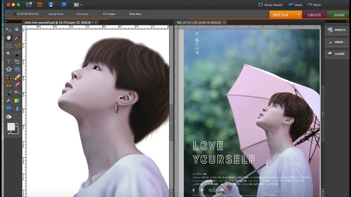Click the Undo button
Screen dimensions: 351x197
(295, 5)
